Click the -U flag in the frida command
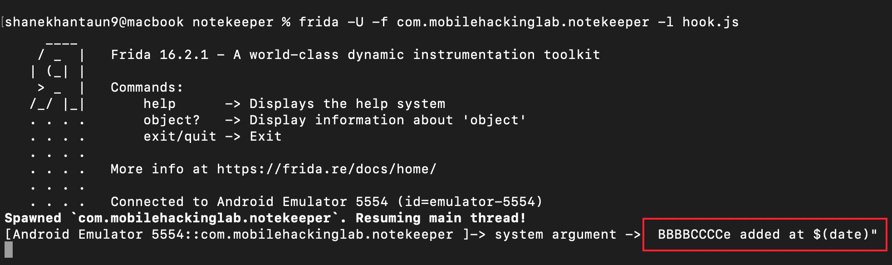This screenshot has width=892, height=265. pos(355,22)
